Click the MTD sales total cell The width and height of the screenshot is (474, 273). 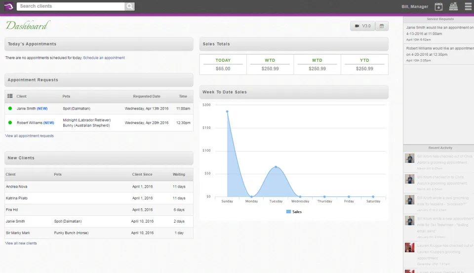[317, 64]
